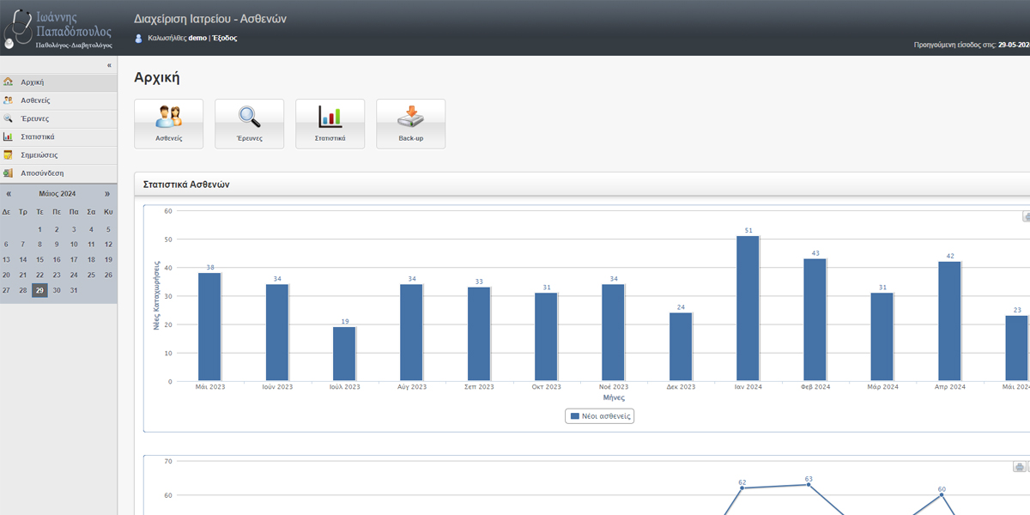The height and width of the screenshot is (515, 1030).
Task: Open the Ασθενείς shortcut with people icon
Action: (168, 124)
